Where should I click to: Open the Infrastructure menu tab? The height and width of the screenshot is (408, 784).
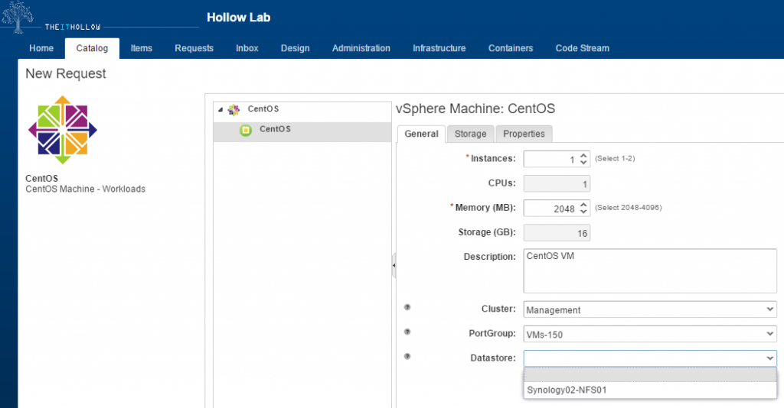439,48
